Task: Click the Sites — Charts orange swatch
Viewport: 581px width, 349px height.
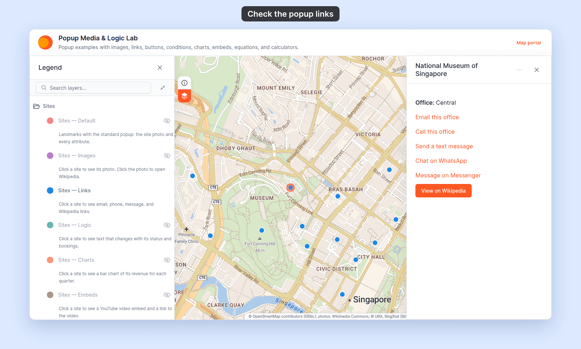Action: click(x=50, y=260)
